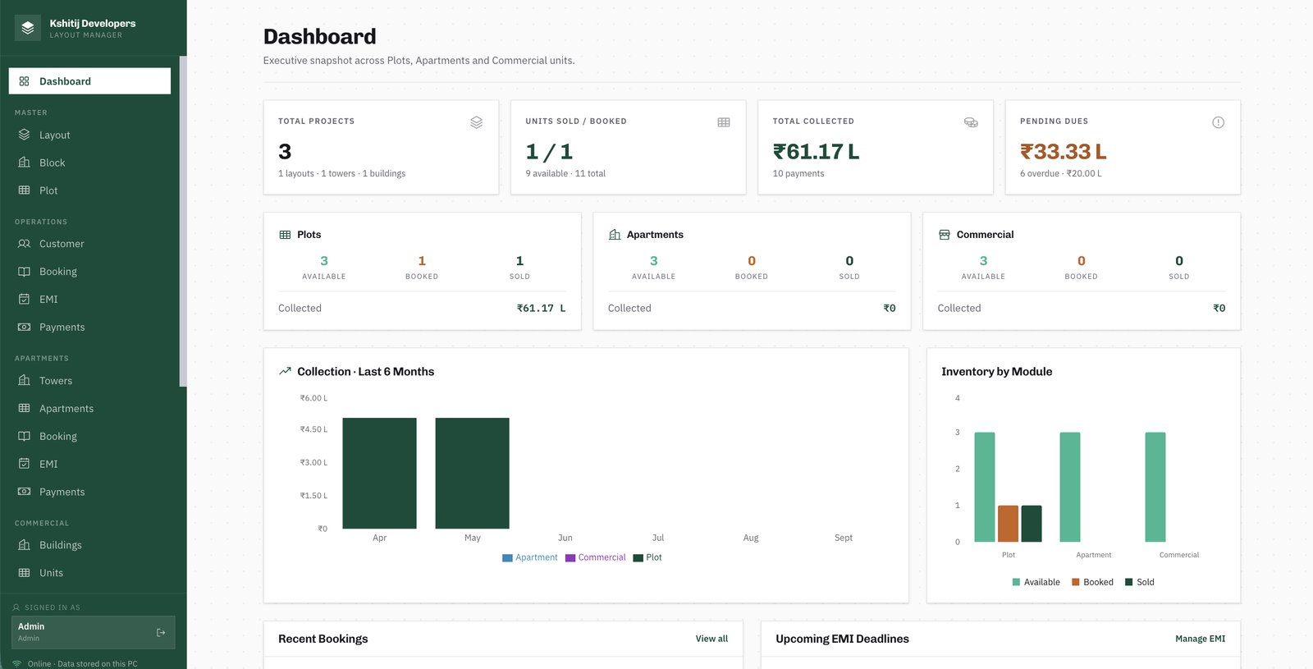Click the layers icon on Total Projects card
Image resolution: width=1313 pixels, height=669 pixels.
tap(476, 122)
